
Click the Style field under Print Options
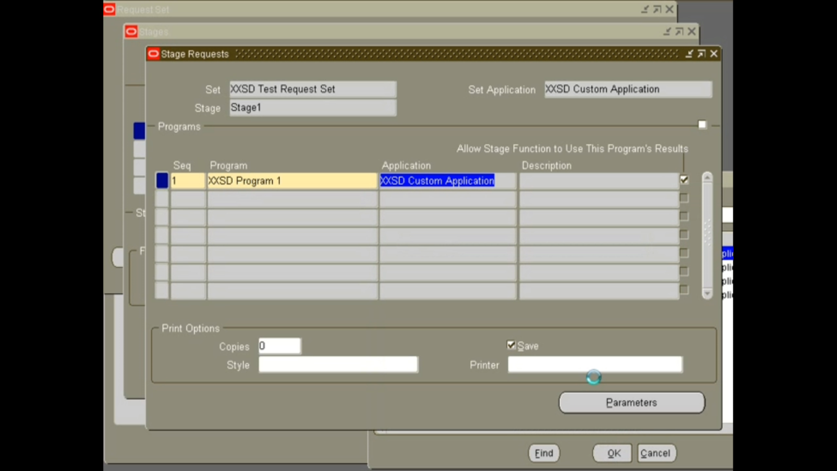338,364
